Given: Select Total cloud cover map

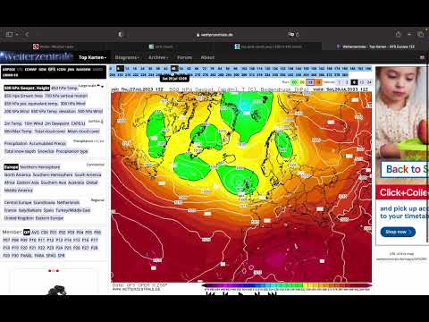Looking at the screenshot, I should tap(49, 131).
